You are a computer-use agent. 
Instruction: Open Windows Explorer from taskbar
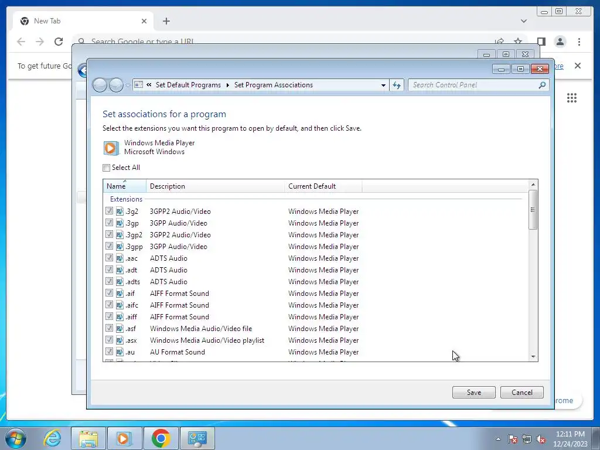[x=88, y=438]
